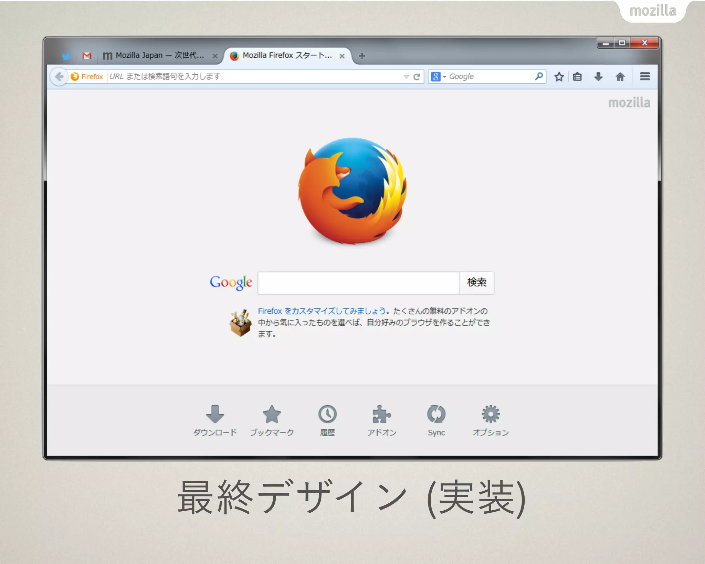The image size is (705, 564).
Task: Reload the current page
Action: [417, 77]
